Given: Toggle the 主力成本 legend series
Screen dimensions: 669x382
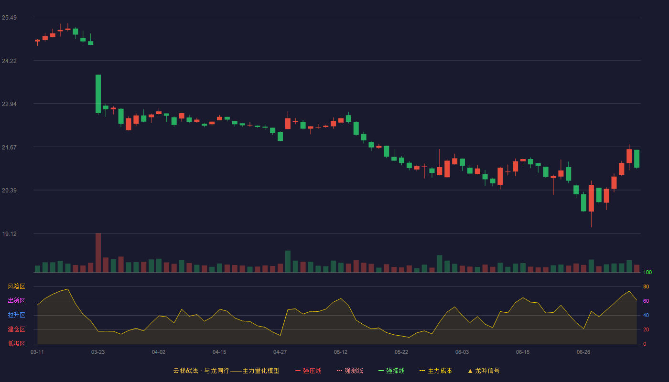Looking at the screenshot, I should pyautogui.click(x=435, y=371).
